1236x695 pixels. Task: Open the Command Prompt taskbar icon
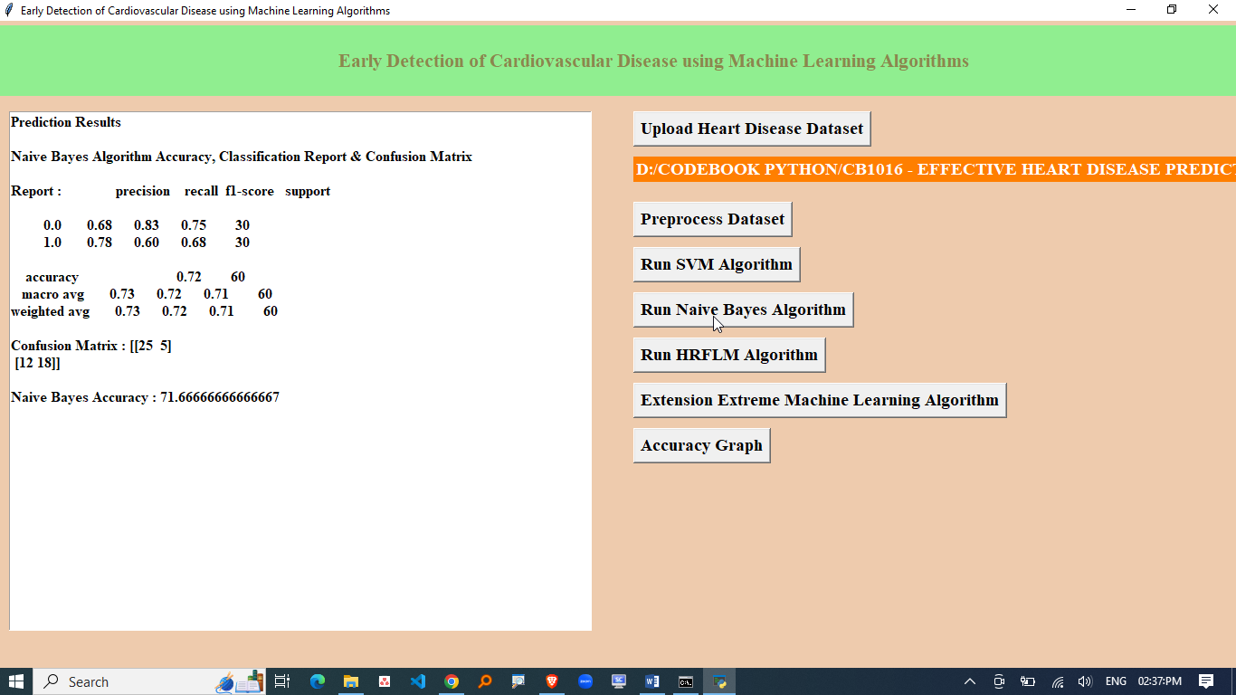pos(686,681)
